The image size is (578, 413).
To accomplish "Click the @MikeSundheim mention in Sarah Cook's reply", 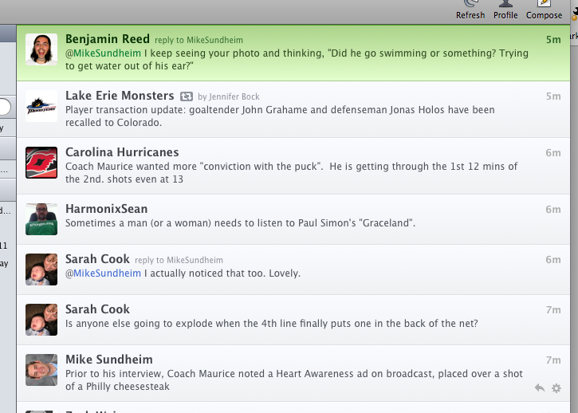I will 103,273.
